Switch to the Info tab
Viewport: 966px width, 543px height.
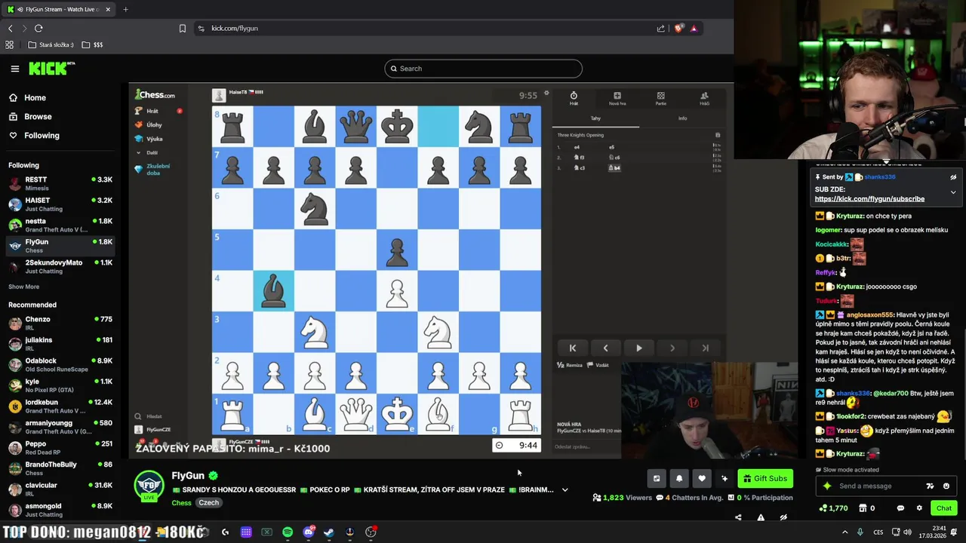(x=682, y=118)
